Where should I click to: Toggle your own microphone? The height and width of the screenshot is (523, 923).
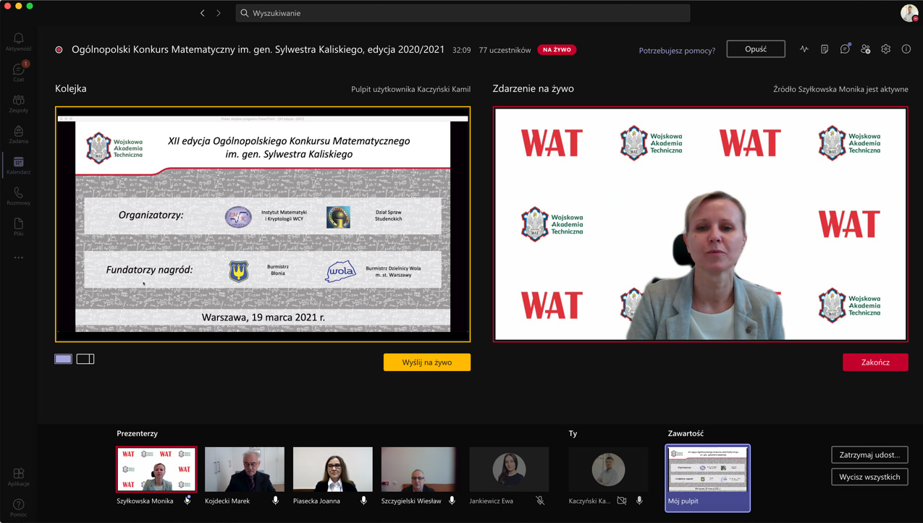639,501
